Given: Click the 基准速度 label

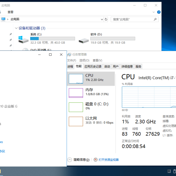Looking at the screenshot, I should click(x=169, y=116).
